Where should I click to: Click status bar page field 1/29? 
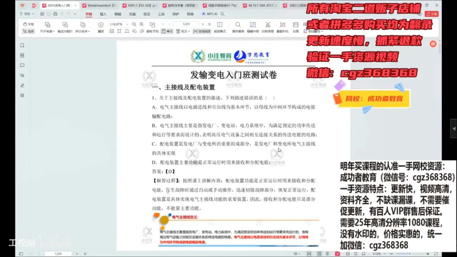coord(59,253)
